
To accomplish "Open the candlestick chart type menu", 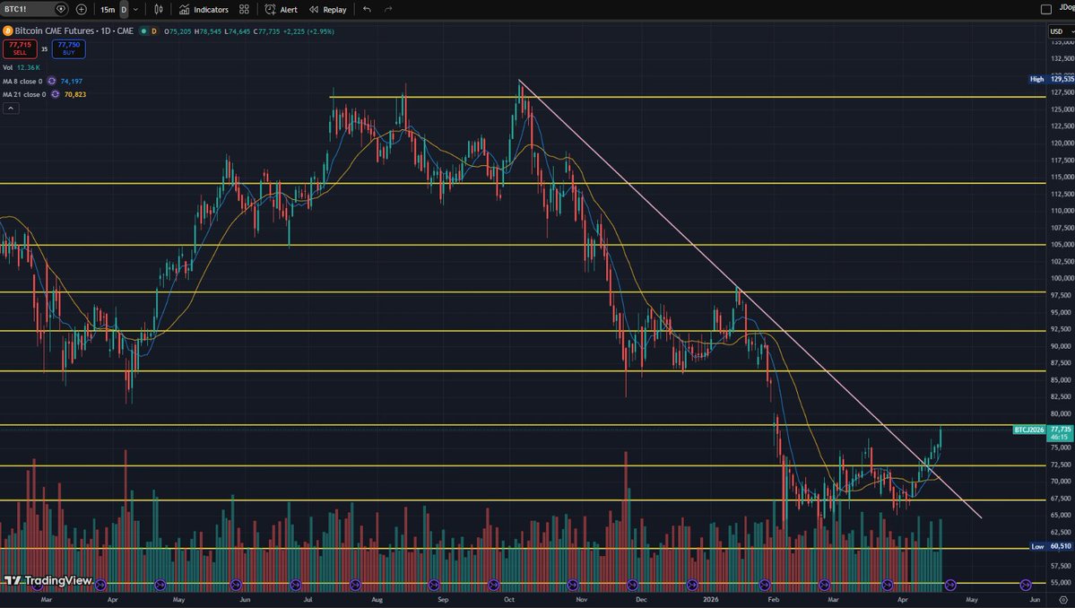I will click(159, 10).
